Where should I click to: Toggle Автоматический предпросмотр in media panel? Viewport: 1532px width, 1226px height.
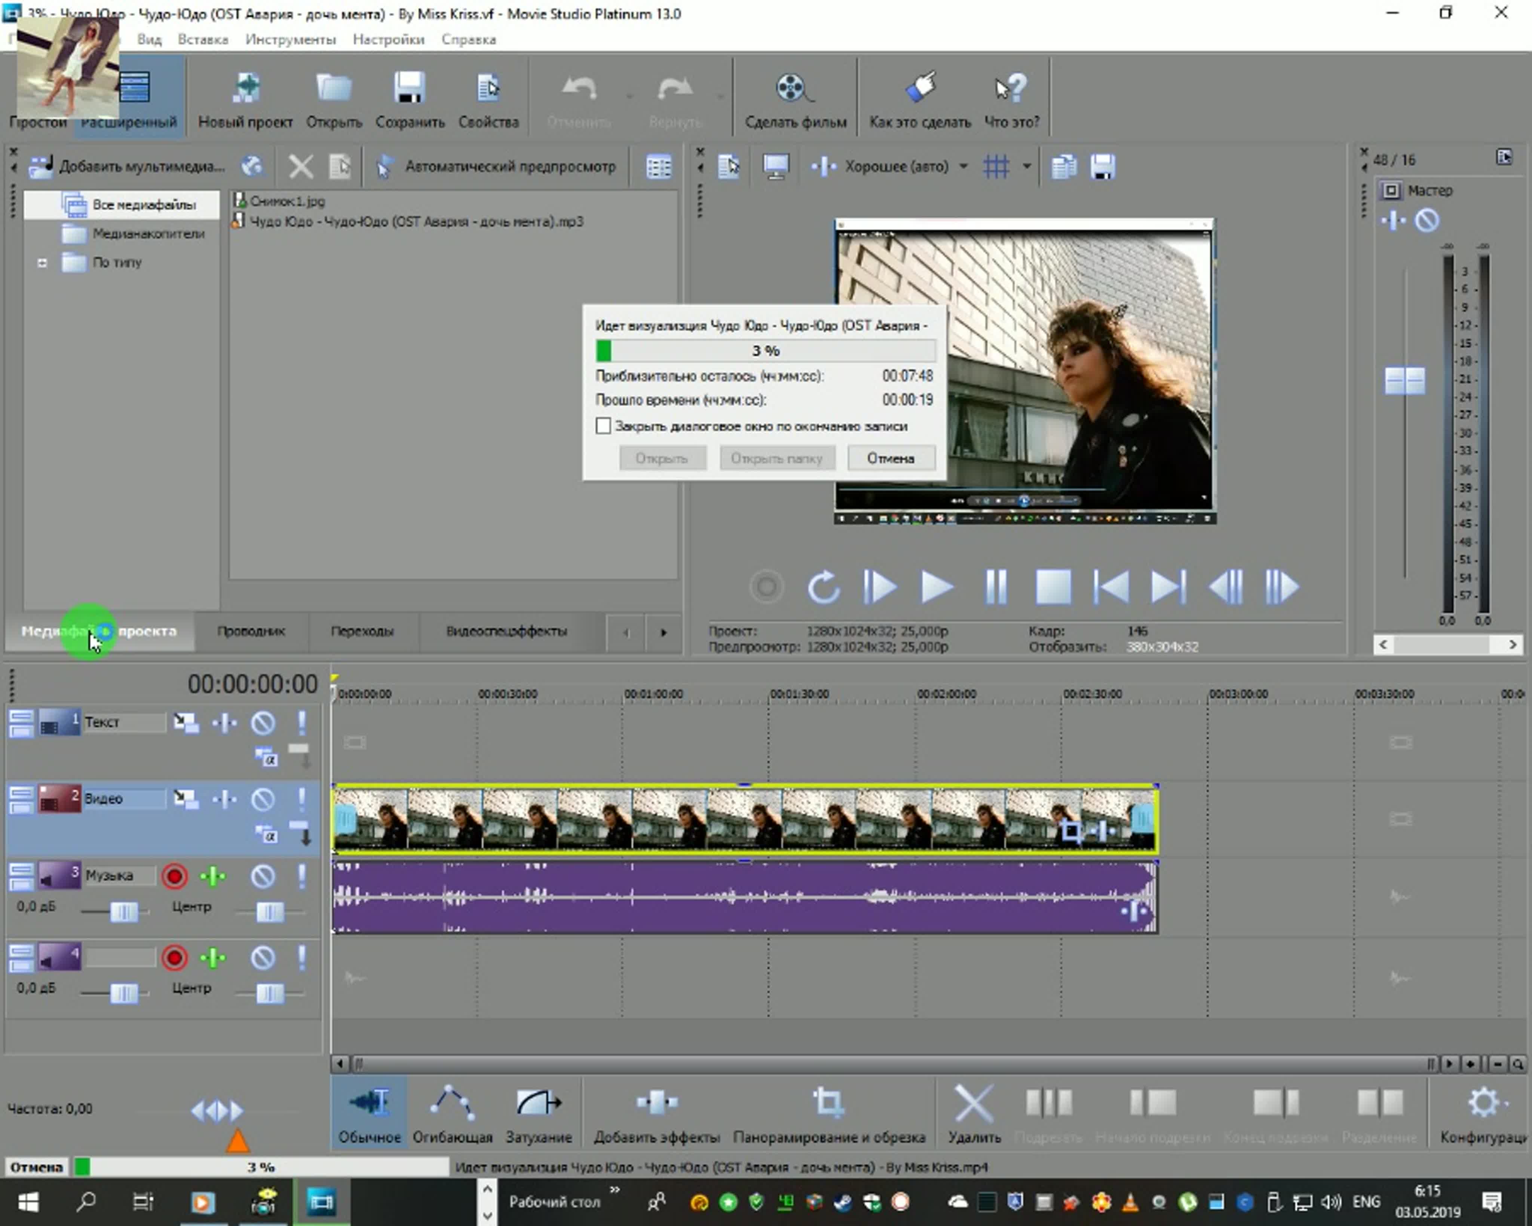496,167
